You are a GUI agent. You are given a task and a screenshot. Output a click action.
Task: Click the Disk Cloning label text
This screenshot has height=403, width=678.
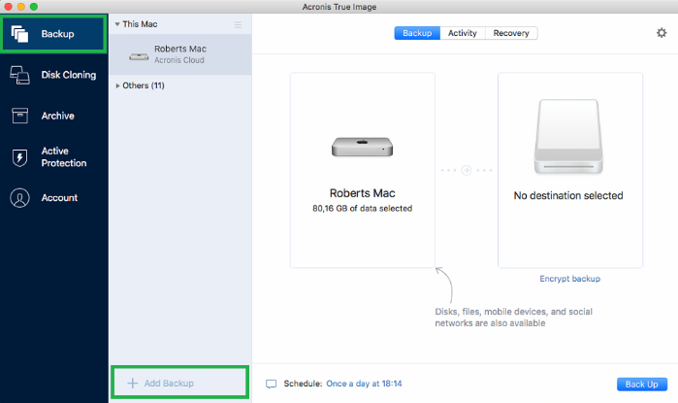tap(69, 75)
